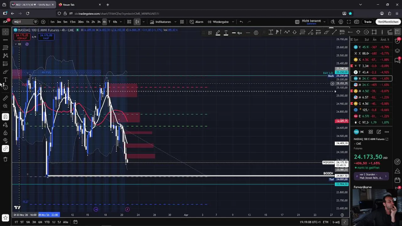Toggle fullscreen mode icon
Screen dimensions: 402x226
point(349,22)
